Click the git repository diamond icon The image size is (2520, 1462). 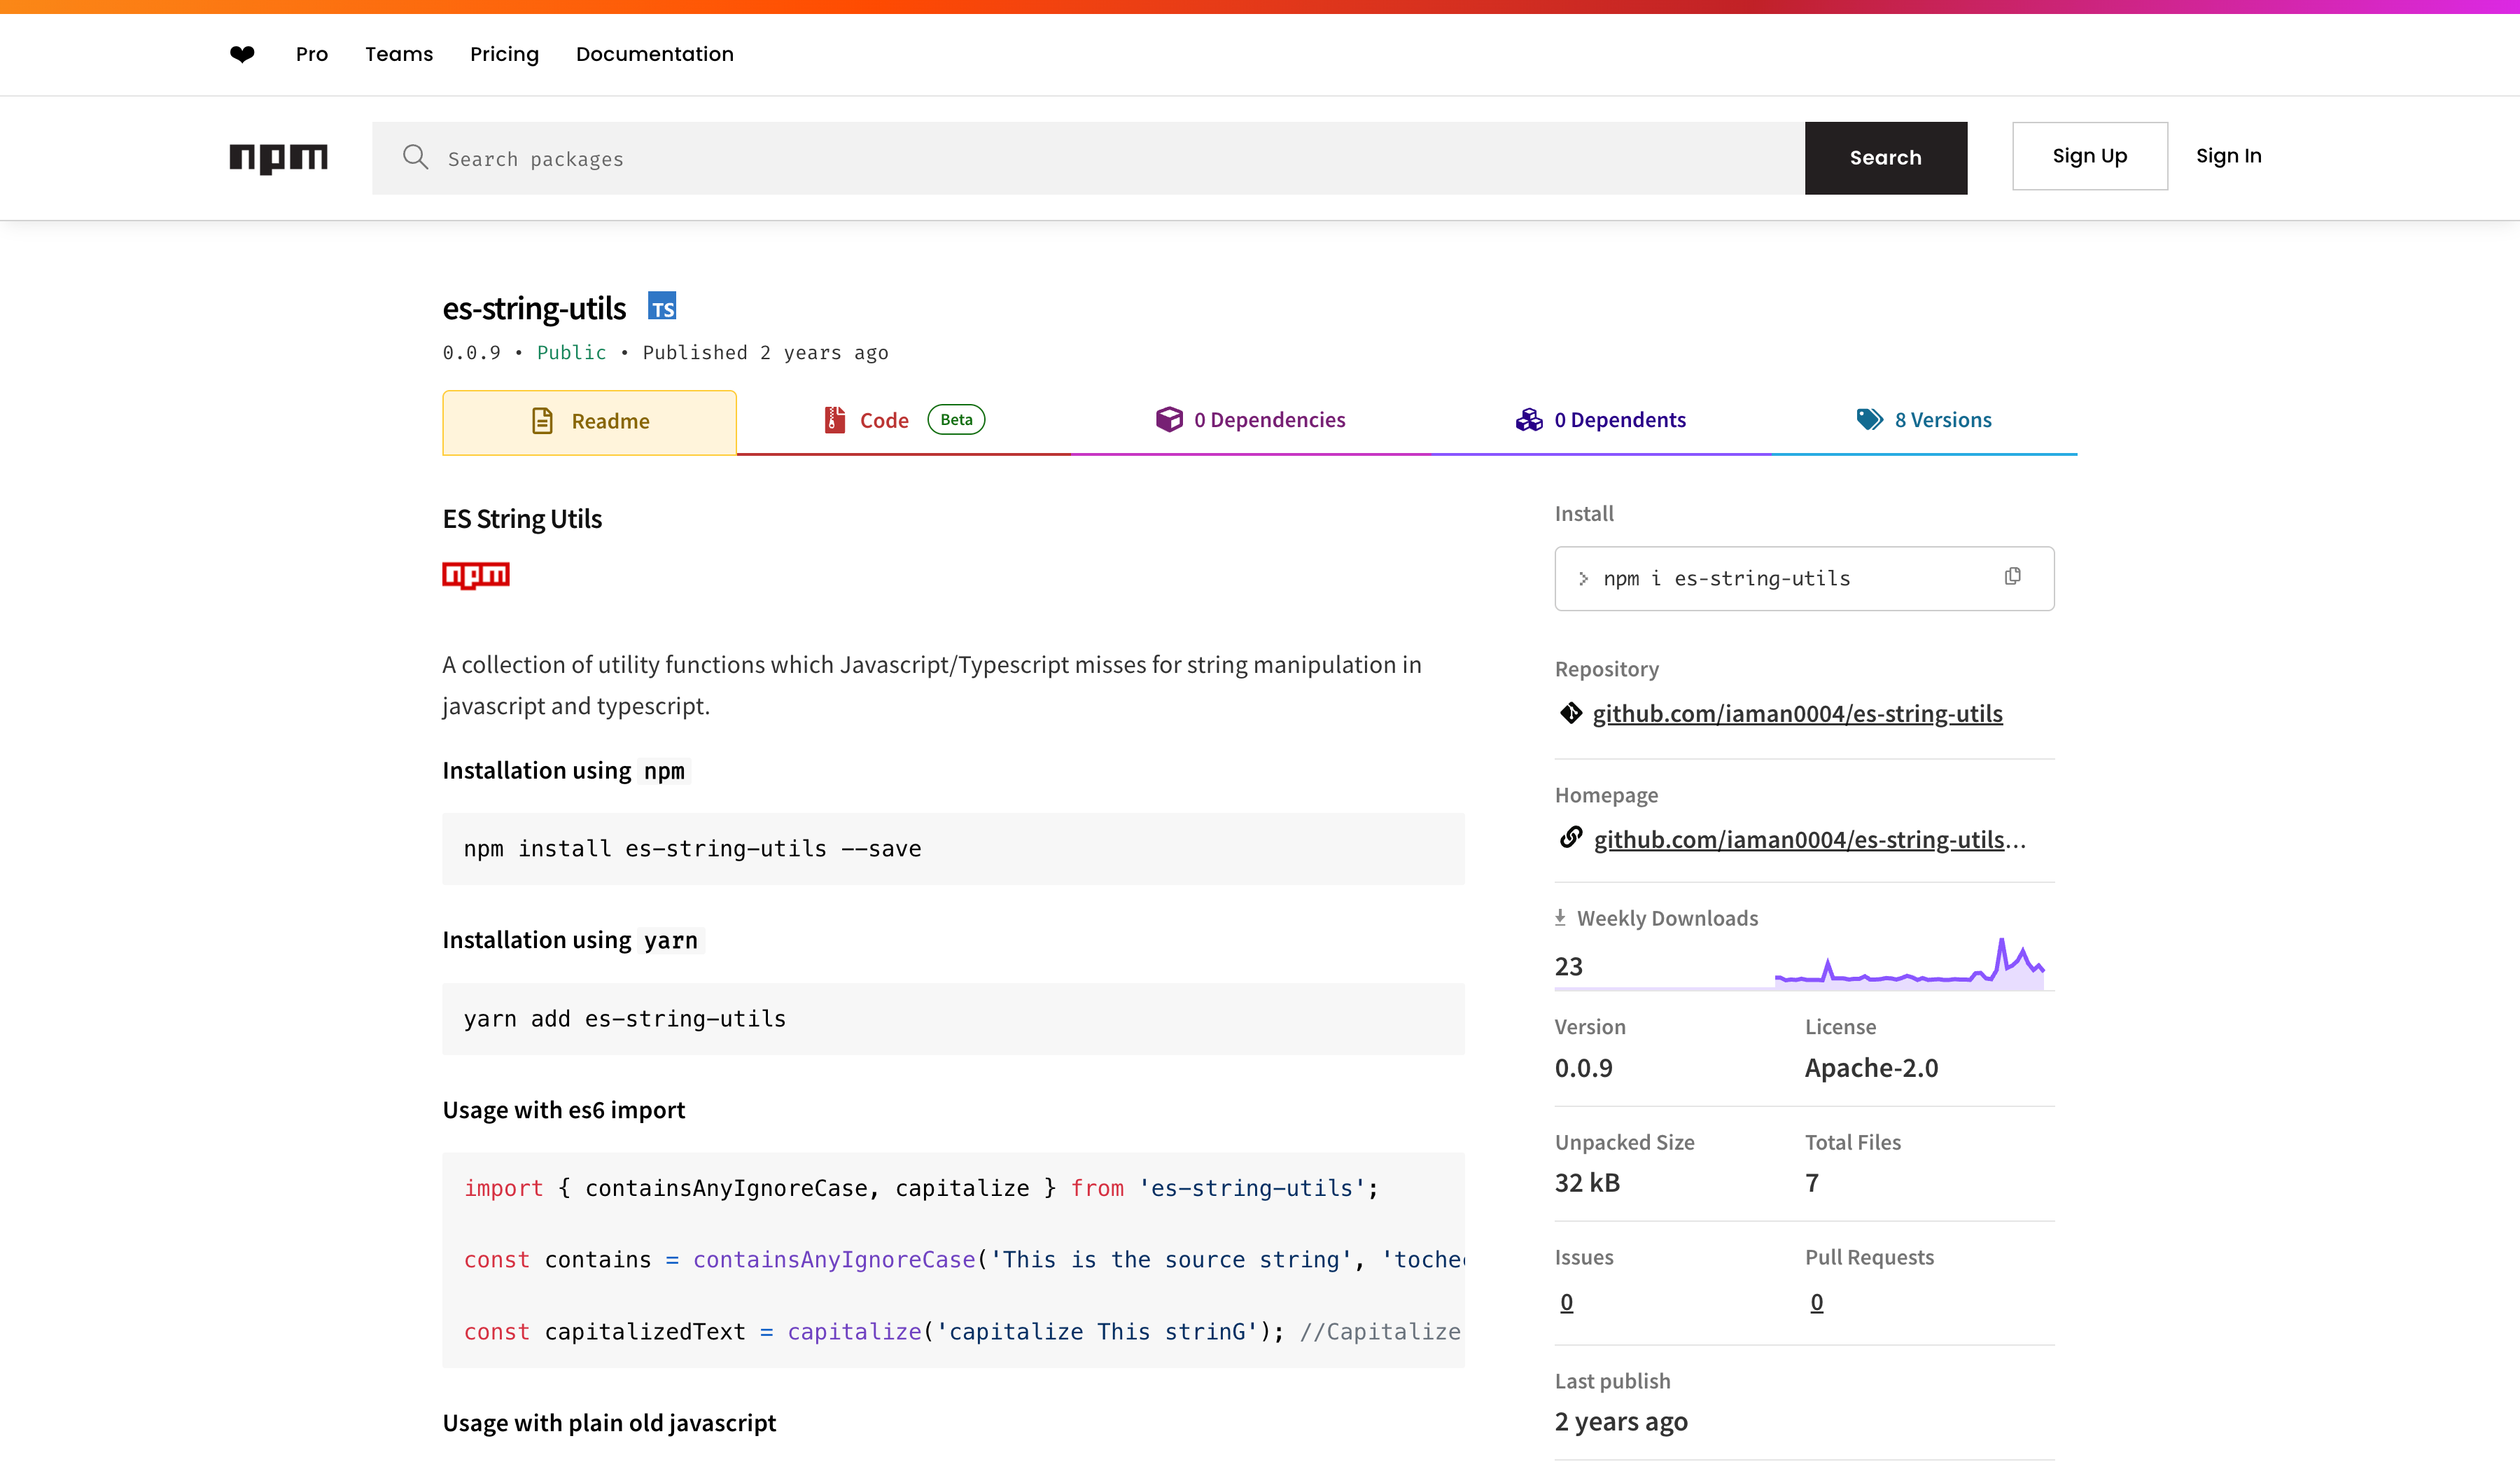[x=1571, y=713]
